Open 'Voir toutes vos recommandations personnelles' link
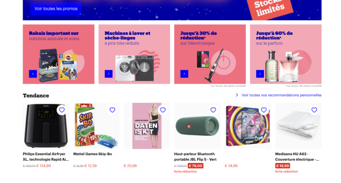This screenshot has height=183, width=341. [282, 95]
